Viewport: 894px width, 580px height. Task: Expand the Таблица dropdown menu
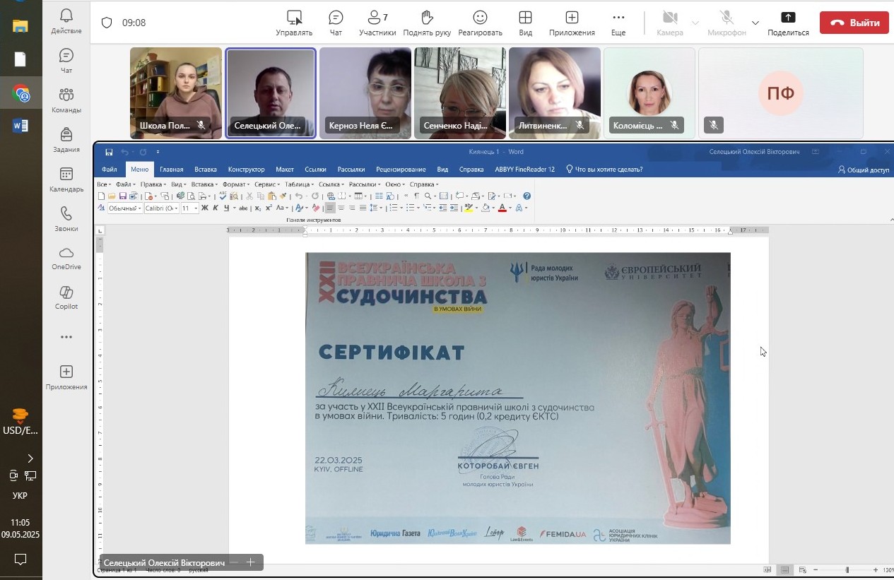point(299,184)
